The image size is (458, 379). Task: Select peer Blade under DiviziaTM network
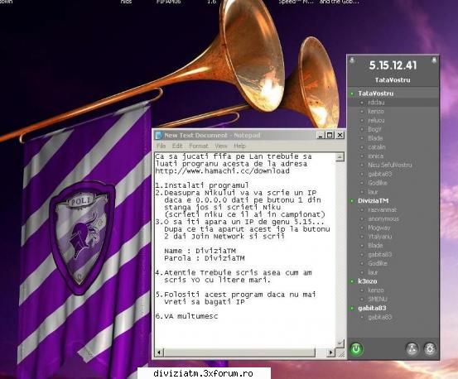pos(393,246)
